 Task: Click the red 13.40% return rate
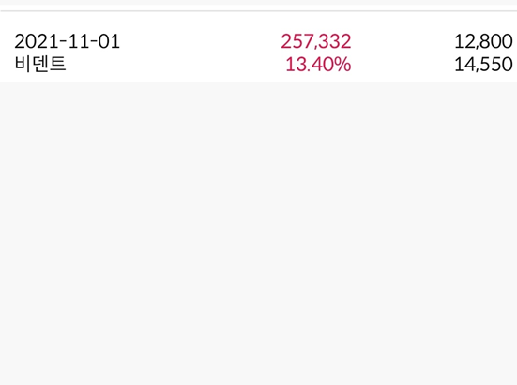coord(318,64)
